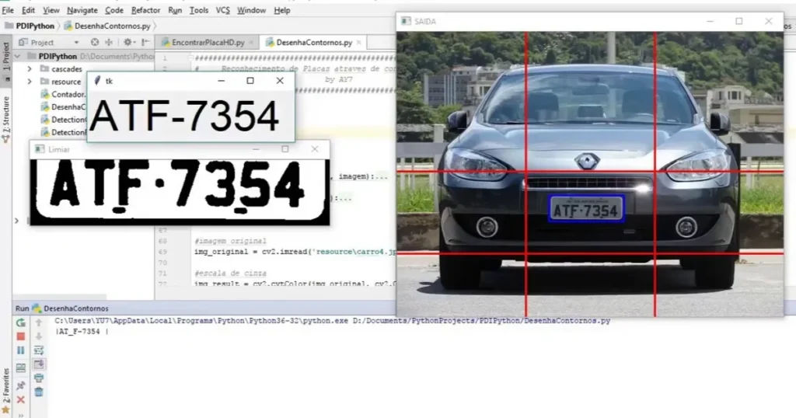Toggle soft-wrap in the Run console

coord(38,350)
